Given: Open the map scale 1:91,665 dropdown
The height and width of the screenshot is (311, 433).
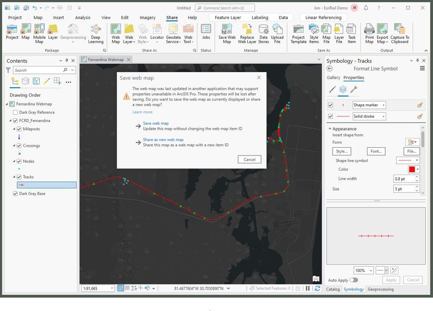Looking at the screenshot, I should point(112,288).
